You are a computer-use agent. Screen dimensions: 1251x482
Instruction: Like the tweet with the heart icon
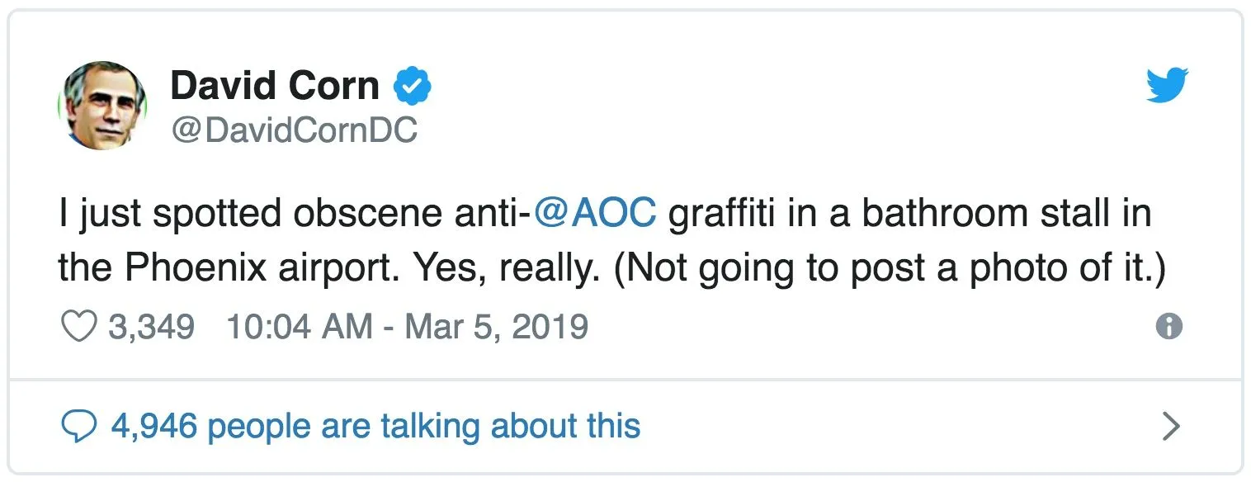tap(79, 327)
